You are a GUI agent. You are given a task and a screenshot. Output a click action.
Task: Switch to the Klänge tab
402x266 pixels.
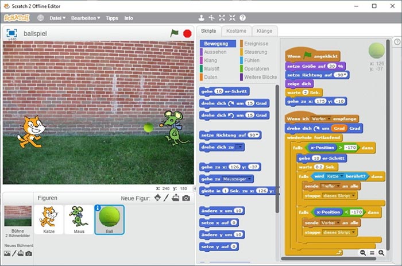click(264, 31)
